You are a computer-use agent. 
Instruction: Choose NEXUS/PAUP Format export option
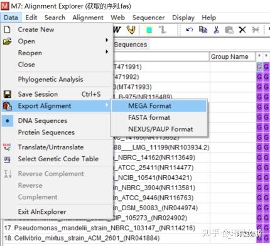[159, 129]
